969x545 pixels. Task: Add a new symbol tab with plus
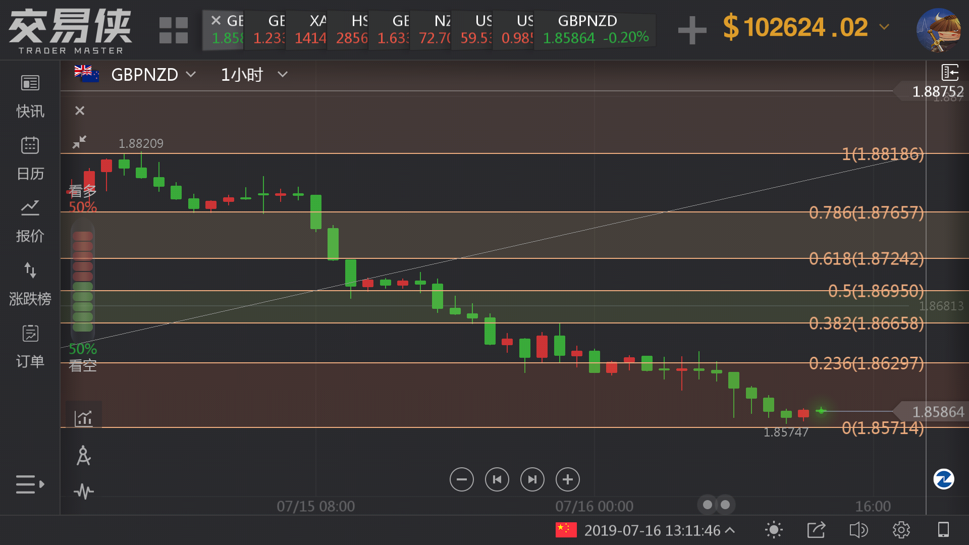pos(692,29)
